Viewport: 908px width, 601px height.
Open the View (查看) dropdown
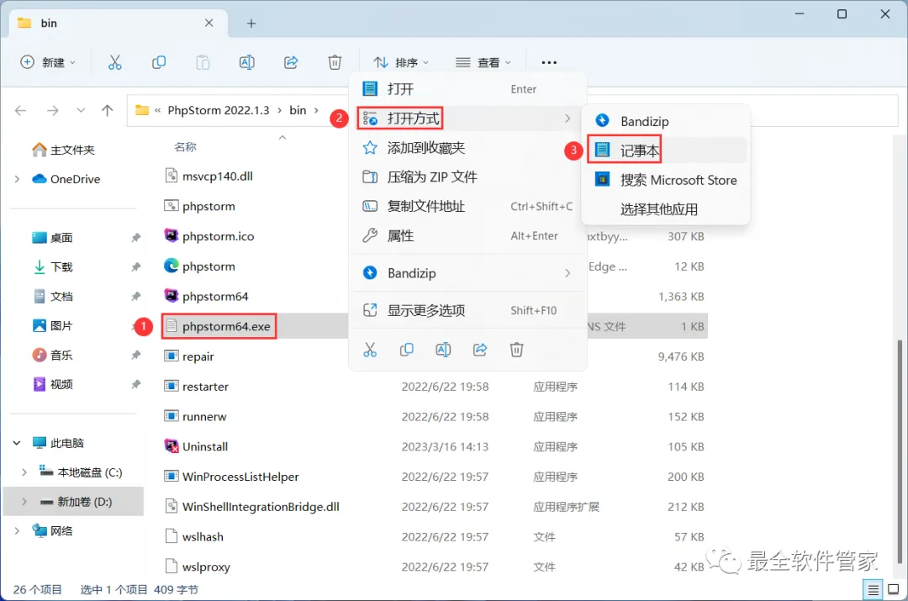pyautogui.click(x=483, y=62)
